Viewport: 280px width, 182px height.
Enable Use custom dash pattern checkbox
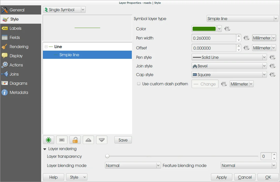coord(139,84)
